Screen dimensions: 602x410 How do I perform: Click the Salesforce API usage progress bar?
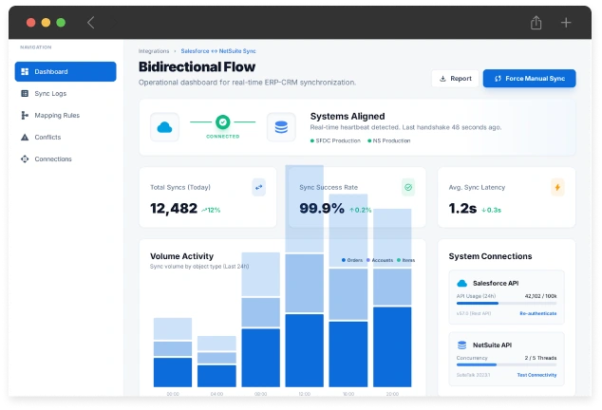507,304
